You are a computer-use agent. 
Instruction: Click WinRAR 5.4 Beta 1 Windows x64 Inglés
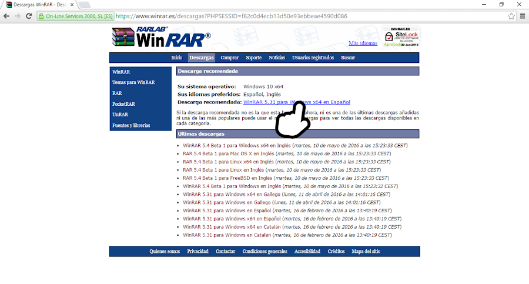(236, 146)
